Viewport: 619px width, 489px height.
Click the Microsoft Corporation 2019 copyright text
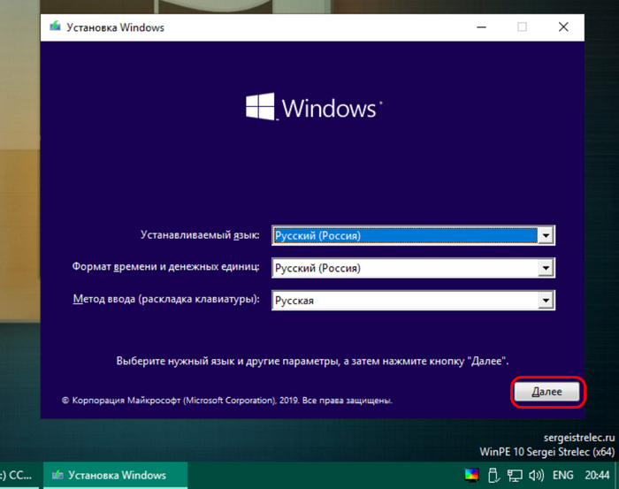(x=227, y=401)
